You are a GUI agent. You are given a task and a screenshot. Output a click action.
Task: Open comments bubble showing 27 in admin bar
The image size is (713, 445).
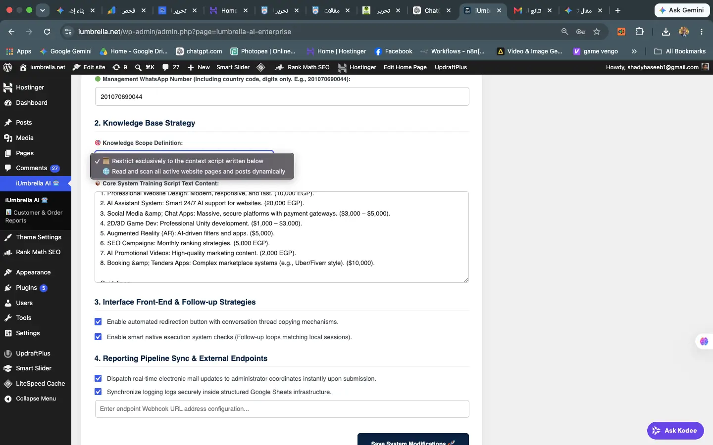tap(171, 67)
